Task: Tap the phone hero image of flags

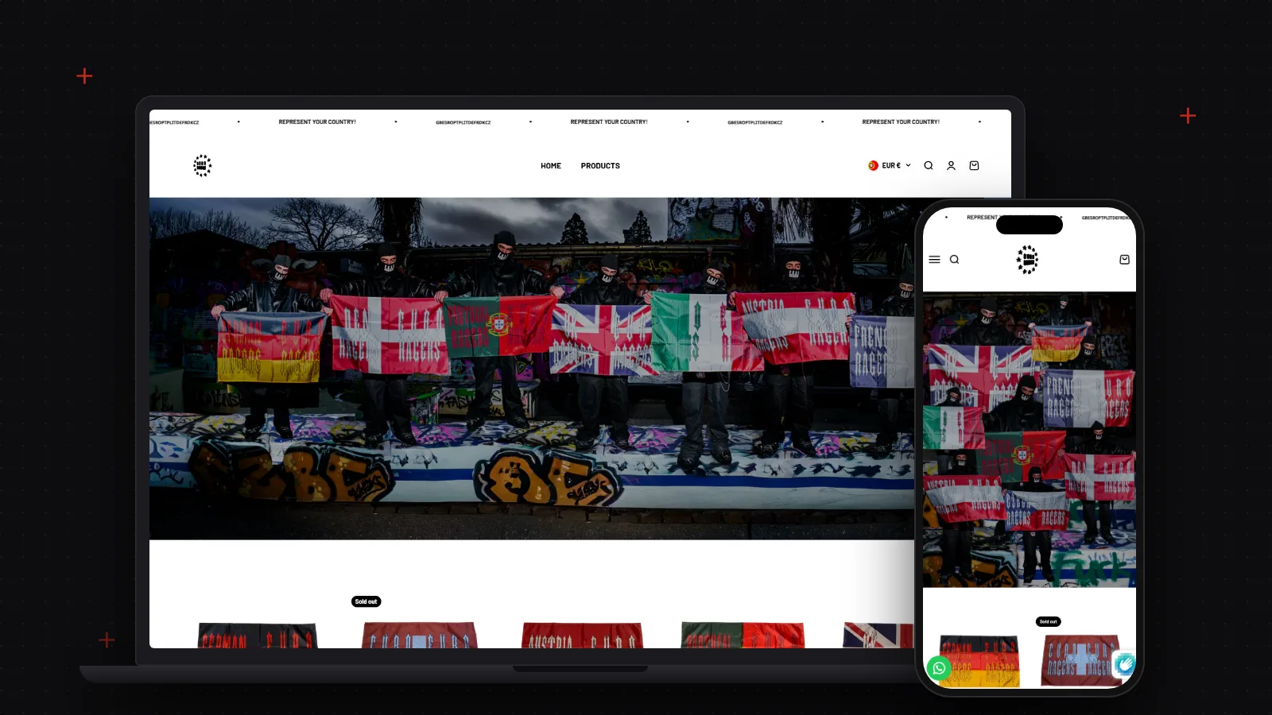Action: [1030, 440]
